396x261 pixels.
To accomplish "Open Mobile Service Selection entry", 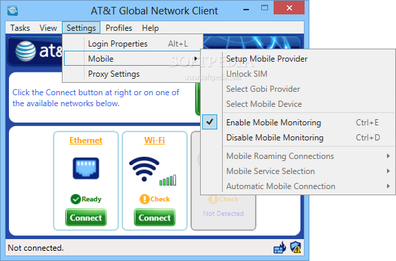I will coord(298,171).
